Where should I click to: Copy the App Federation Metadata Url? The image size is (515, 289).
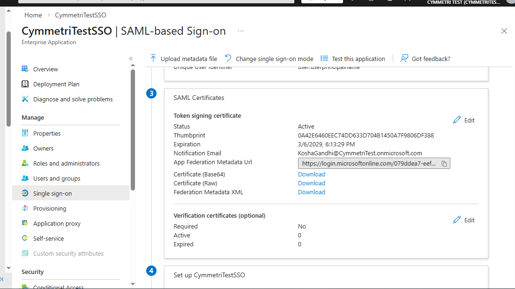tap(444, 163)
